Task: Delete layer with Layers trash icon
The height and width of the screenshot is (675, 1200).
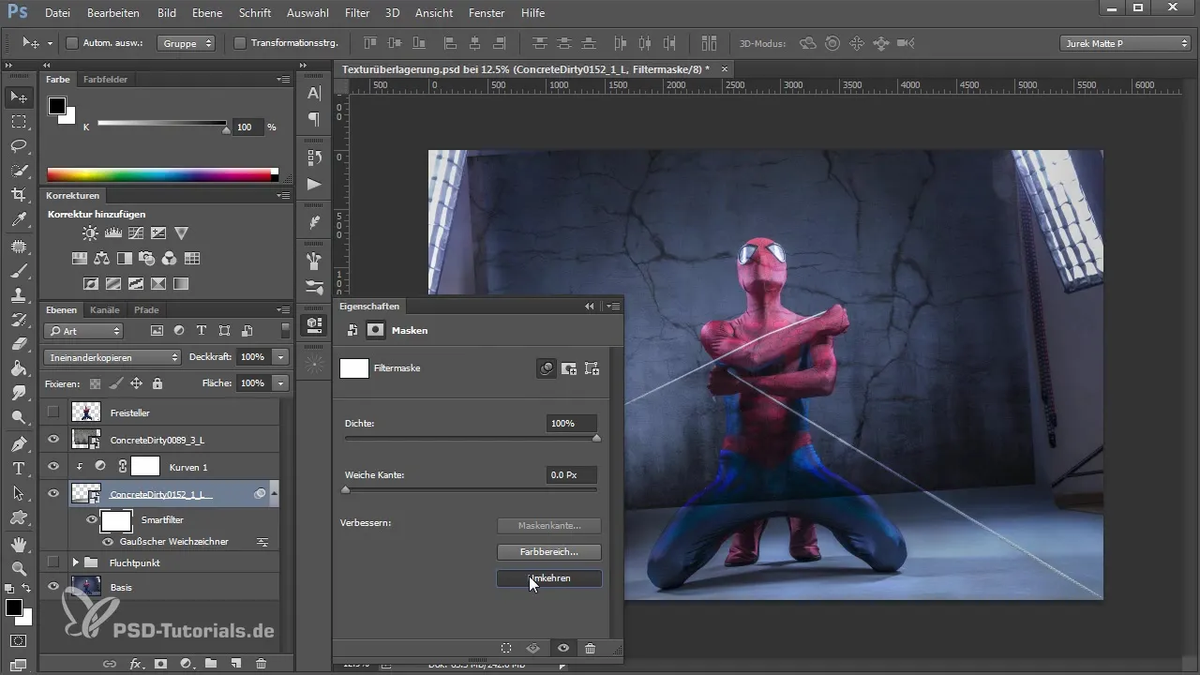Action: [x=262, y=664]
